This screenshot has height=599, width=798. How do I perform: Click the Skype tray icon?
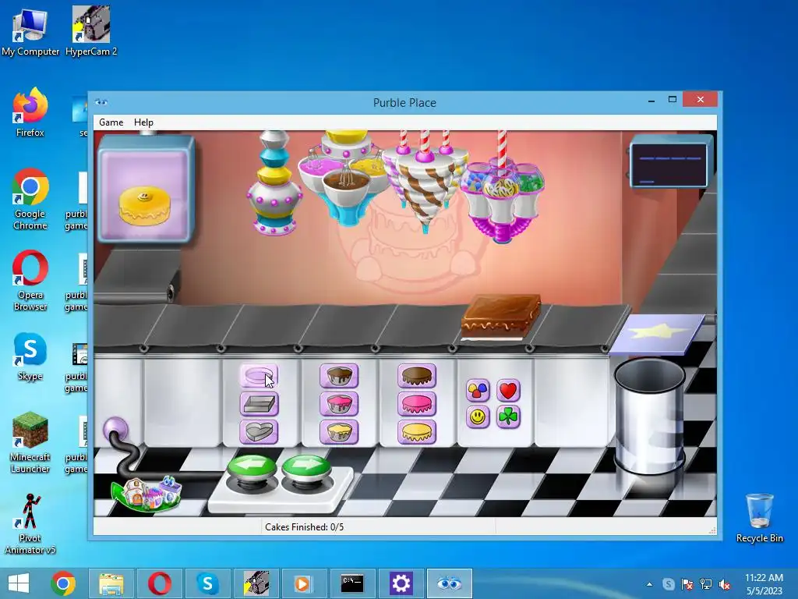click(669, 584)
